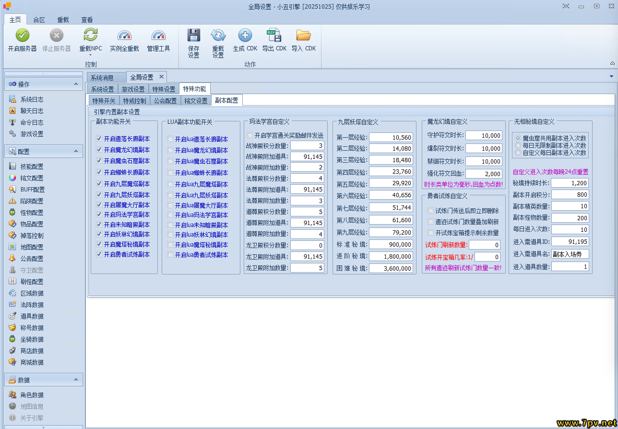Open the 管理工具 gauge icon
The height and width of the screenshot is (429, 618).
pyautogui.click(x=158, y=36)
